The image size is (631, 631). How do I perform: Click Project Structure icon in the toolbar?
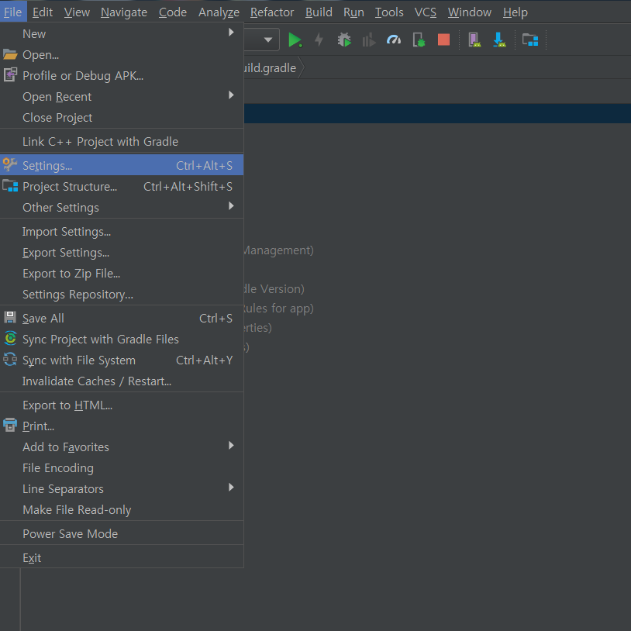click(530, 40)
